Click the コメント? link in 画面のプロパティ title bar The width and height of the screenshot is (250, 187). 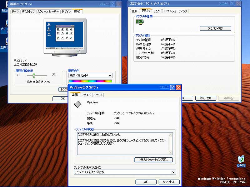pyautogui.click(x=104, y=4)
